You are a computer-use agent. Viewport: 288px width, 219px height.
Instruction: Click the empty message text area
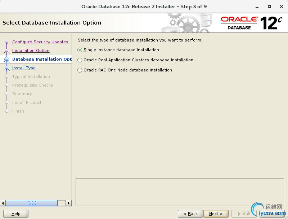pyautogui.click(x=180, y=192)
